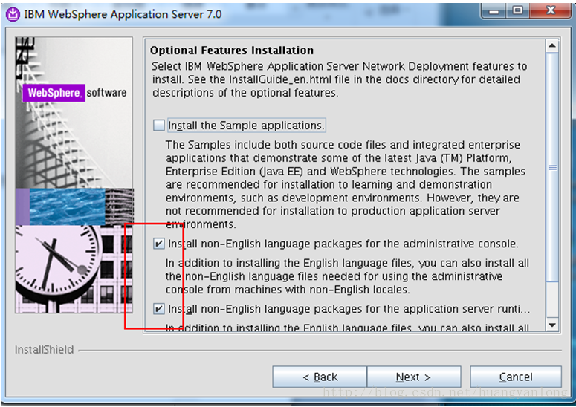576x407 pixels.
Task: Click the InstallShield label
Action: click(x=44, y=349)
